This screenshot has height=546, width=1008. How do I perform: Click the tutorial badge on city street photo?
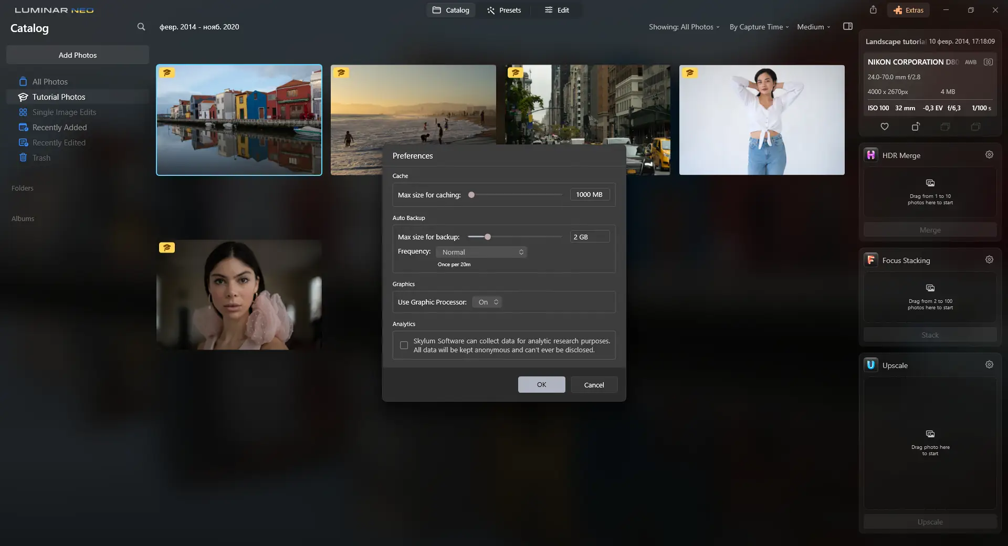click(x=516, y=72)
